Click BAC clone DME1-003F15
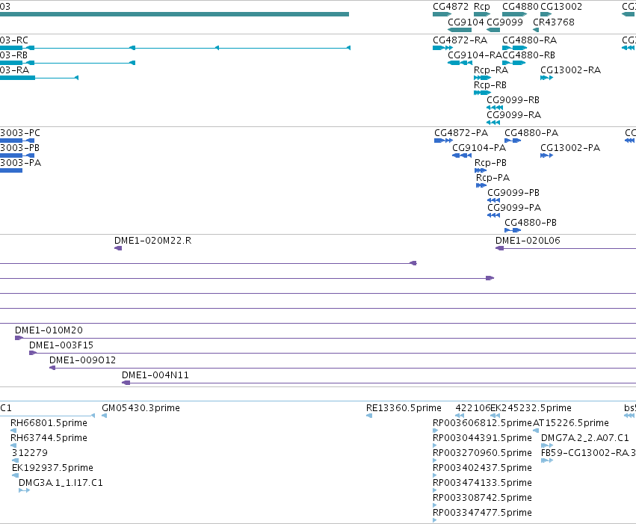 (x=333, y=353)
